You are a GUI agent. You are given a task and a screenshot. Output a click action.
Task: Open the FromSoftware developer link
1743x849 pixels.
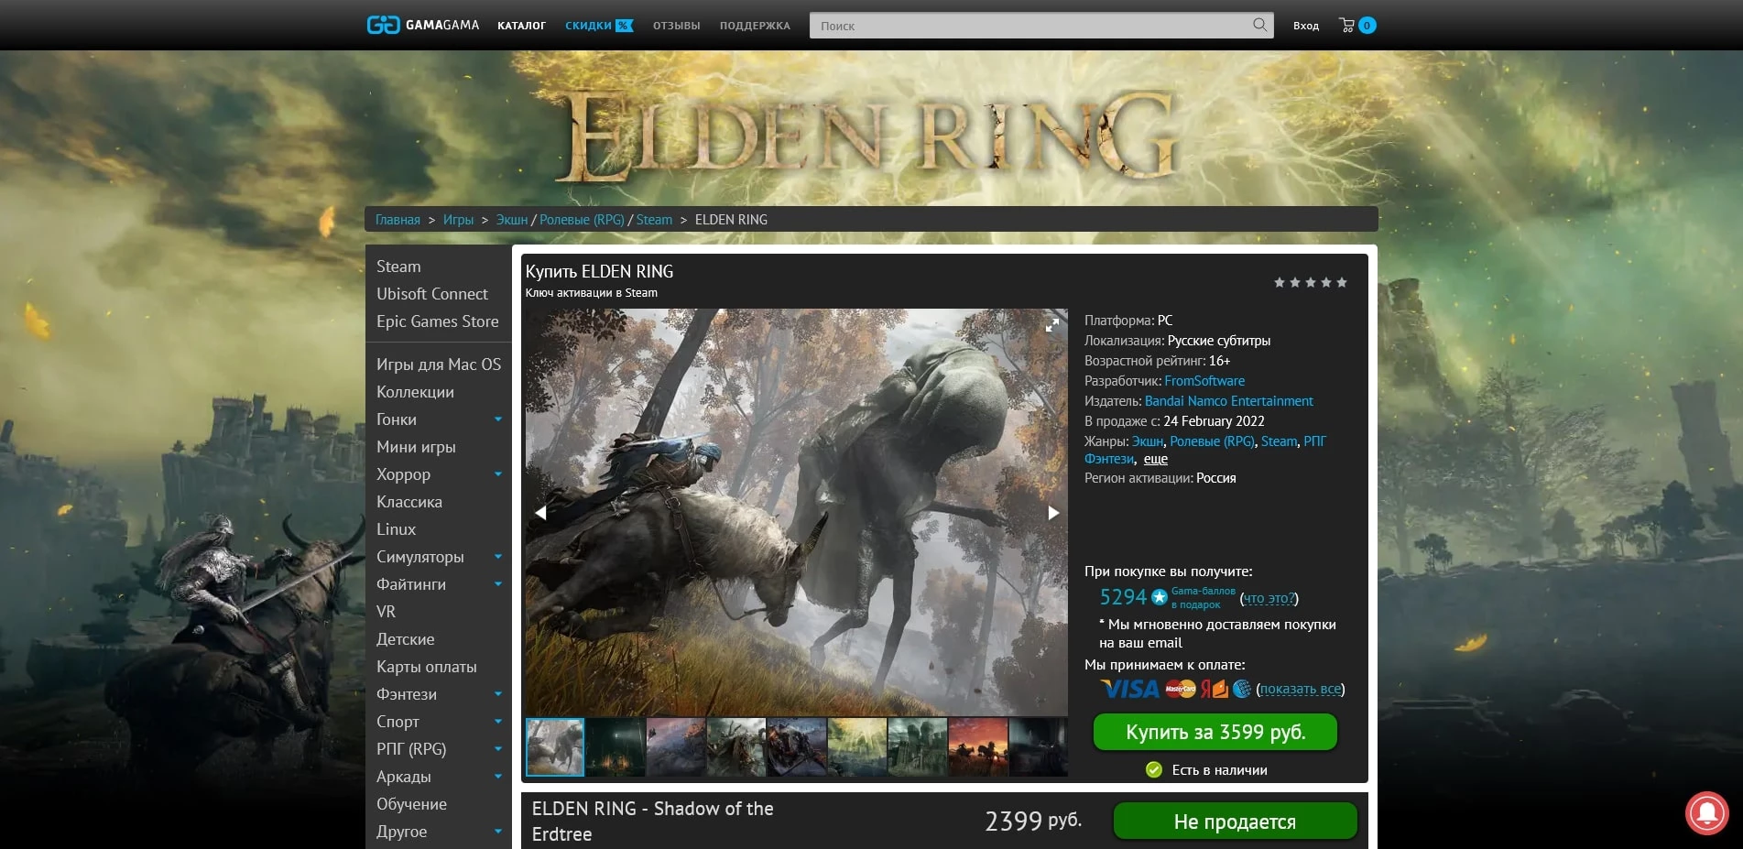(1204, 381)
